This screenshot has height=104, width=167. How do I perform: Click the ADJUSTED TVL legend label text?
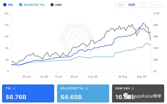[34, 5]
